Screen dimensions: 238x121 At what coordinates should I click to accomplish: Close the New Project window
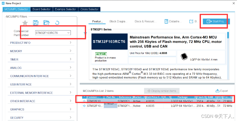234,3
